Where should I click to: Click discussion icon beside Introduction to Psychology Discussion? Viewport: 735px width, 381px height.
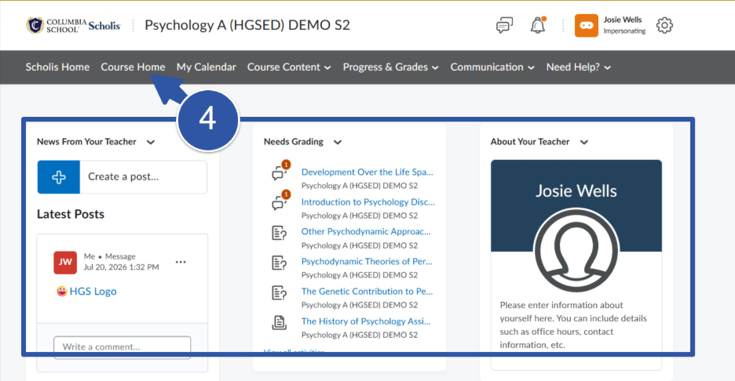point(280,201)
